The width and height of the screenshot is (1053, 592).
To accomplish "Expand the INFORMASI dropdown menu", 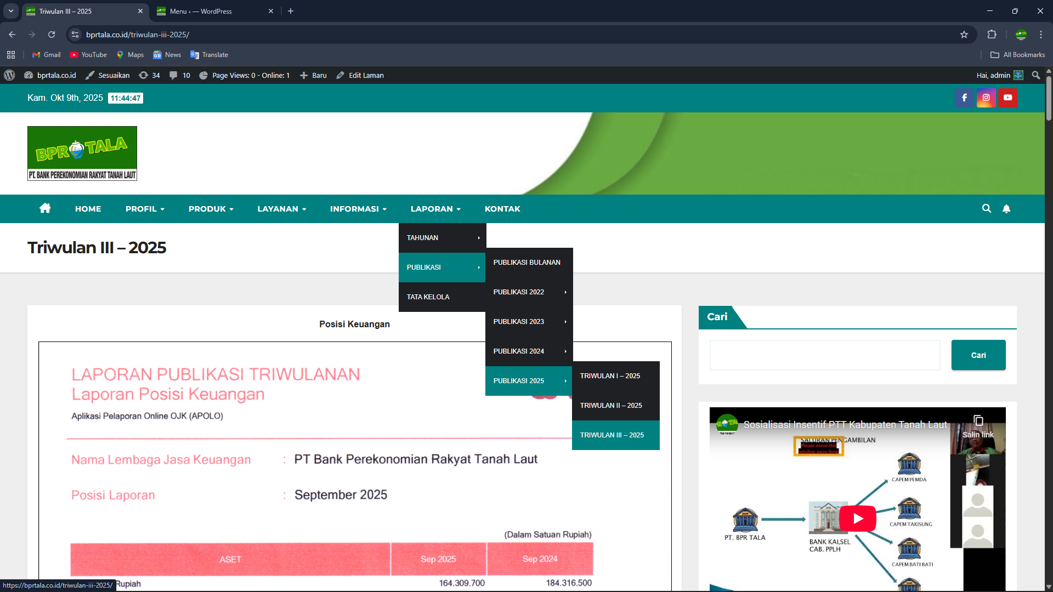I will tap(358, 209).
